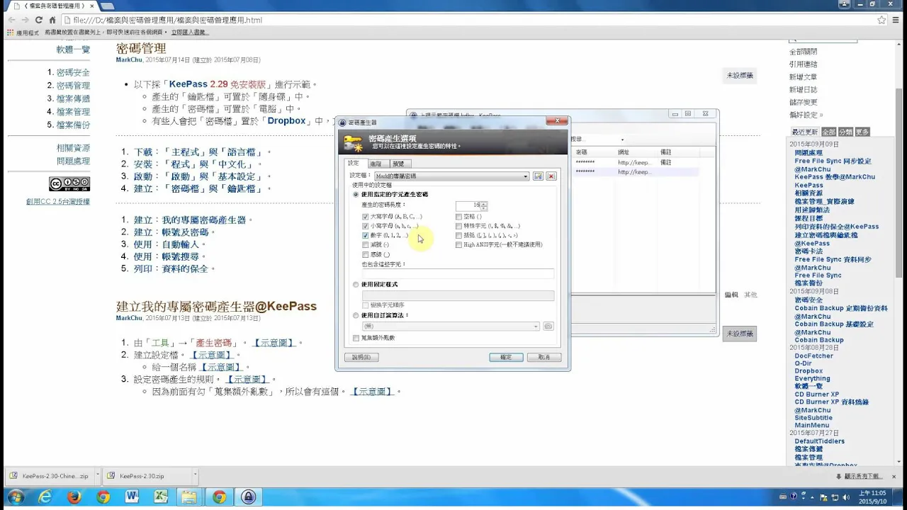The image size is (907, 510).
Task: Select 使用固定樣式 radio button
Action: 356,284
